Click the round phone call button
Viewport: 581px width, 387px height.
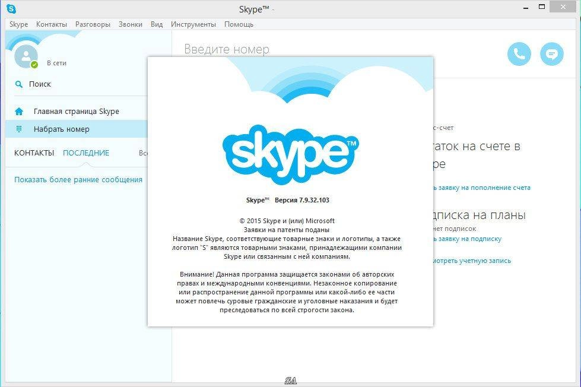point(519,54)
